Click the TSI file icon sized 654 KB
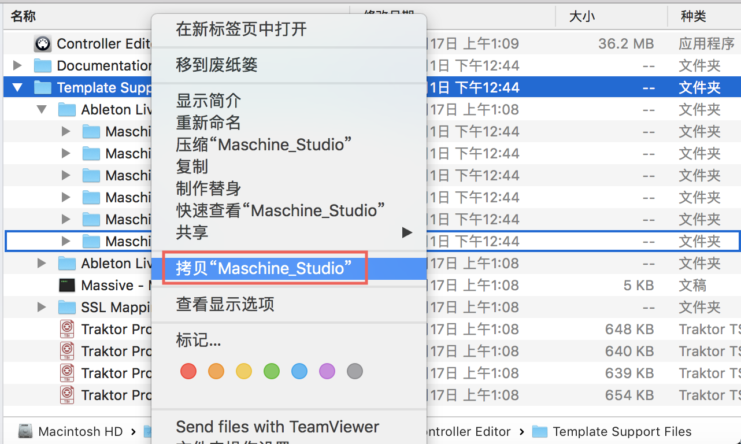 tap(67, 395)
